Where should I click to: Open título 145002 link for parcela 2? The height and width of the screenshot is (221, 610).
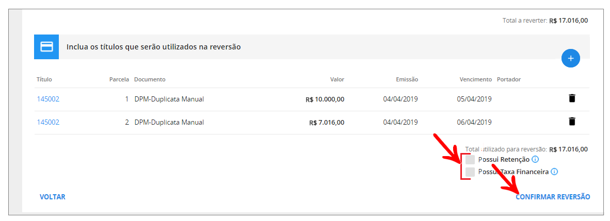[x=48, y=122]
